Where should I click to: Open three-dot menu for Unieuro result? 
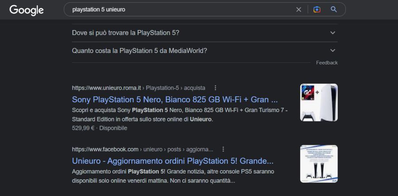point(215,88)
